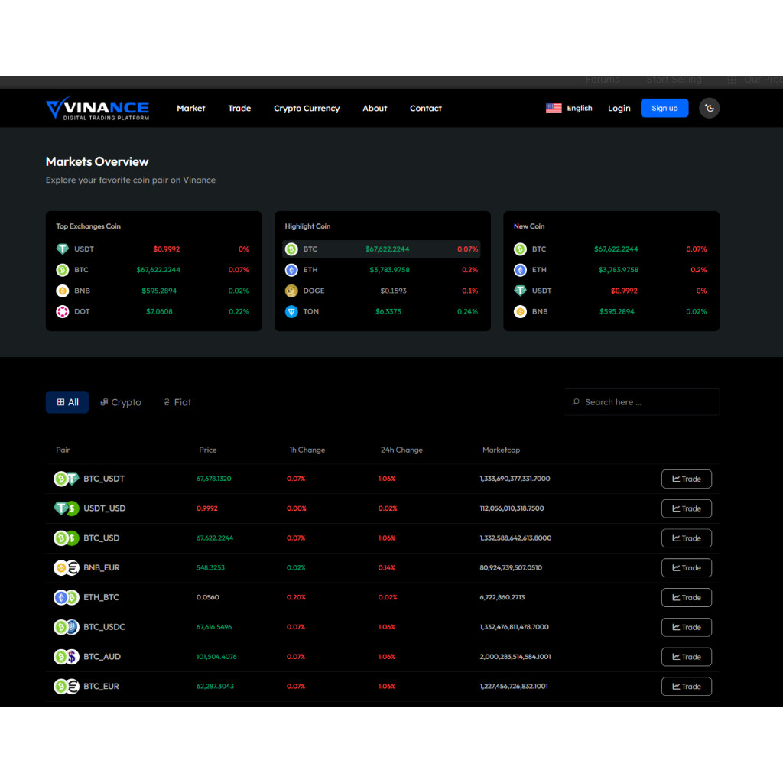783x783 pixels.
Task: Select the Fiat filter tab
Action: pos(177,401)
